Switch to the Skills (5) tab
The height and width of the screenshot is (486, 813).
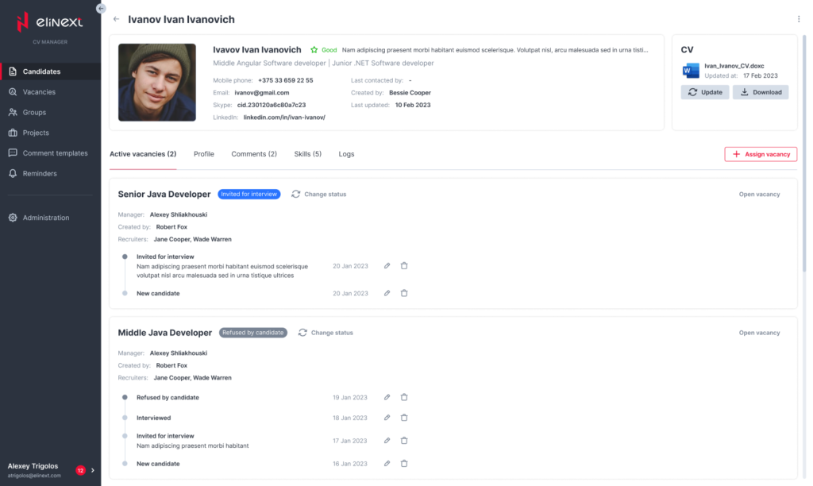pyautogui.click(x=307, y=154)
